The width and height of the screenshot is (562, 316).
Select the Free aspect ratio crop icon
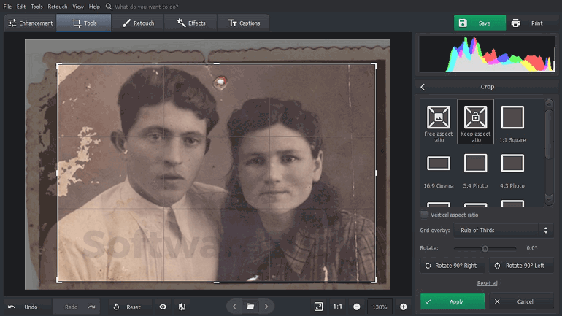pyautogui.click(x=439, y=117)
